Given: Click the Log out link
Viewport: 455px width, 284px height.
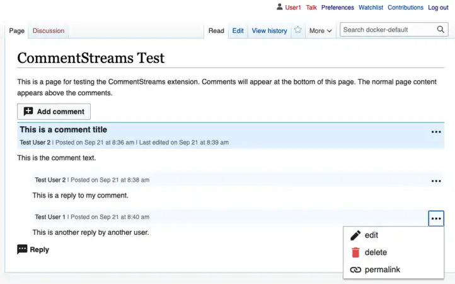Looking at the screenshot, I should 438,8.
